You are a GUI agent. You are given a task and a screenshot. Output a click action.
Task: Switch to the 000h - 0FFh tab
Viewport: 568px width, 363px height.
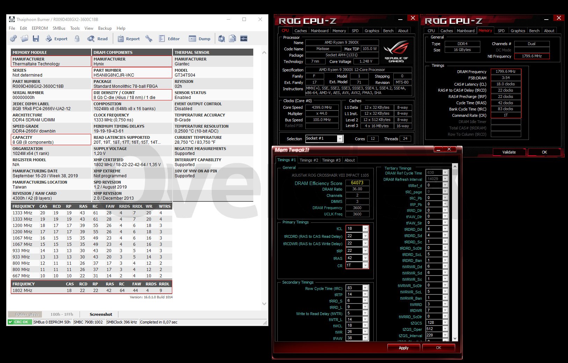24,314
